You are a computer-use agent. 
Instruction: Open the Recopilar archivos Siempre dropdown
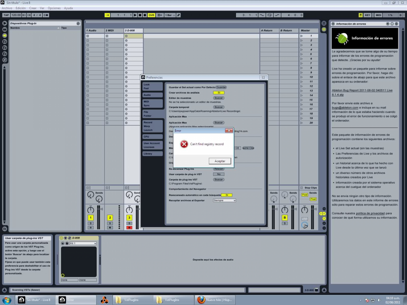click(224, 200)
